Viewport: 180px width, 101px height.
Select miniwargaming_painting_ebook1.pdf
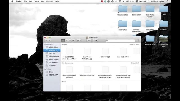123,72
